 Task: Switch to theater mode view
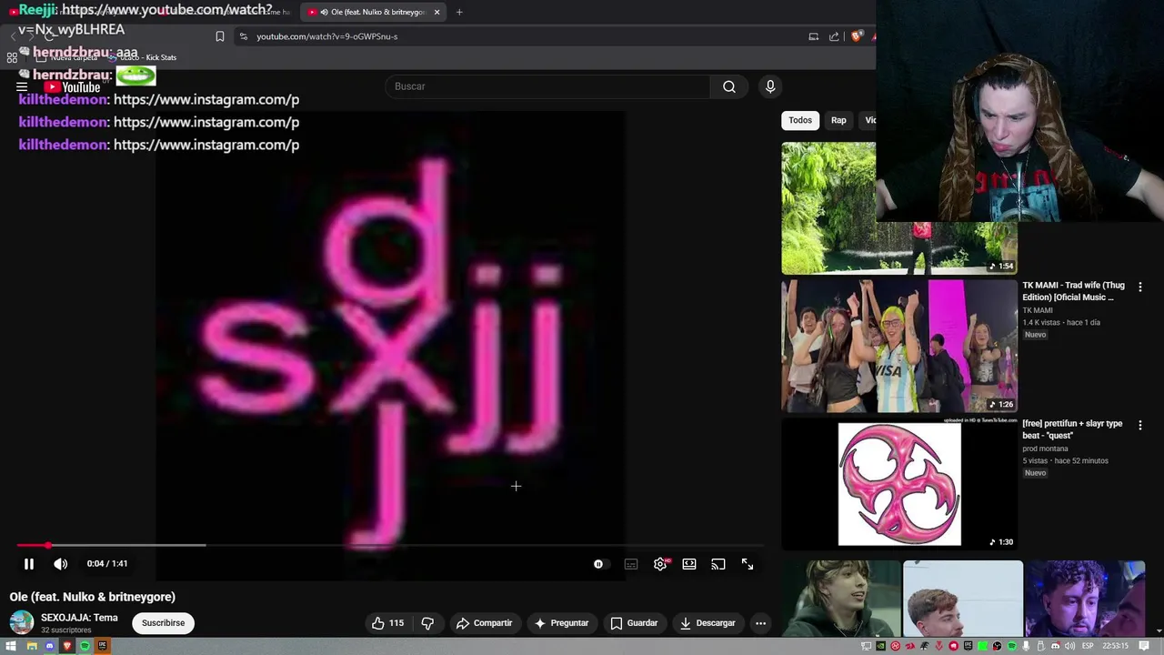pyautogui.click(x=689, y=564)
